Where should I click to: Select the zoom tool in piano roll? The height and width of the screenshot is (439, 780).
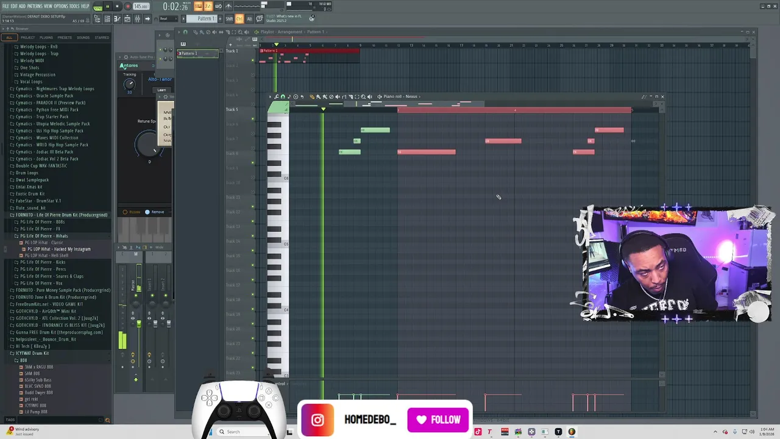pos(363,96)
